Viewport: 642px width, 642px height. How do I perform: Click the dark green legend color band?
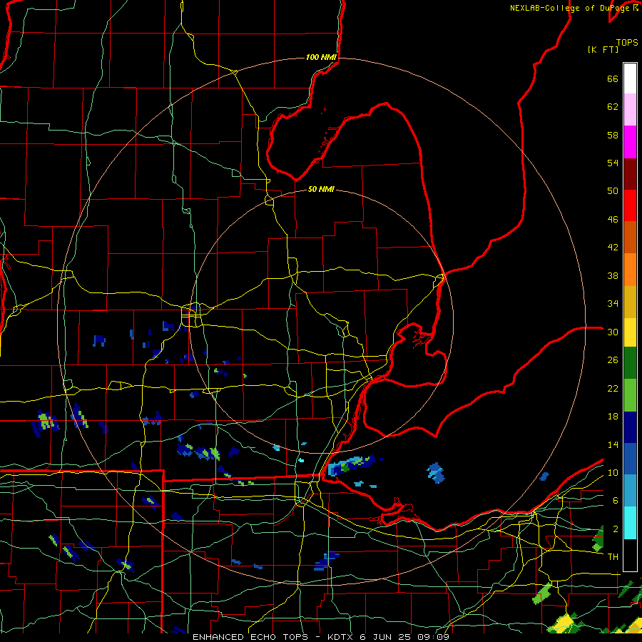pyautogui.click(x=630, y=363)
